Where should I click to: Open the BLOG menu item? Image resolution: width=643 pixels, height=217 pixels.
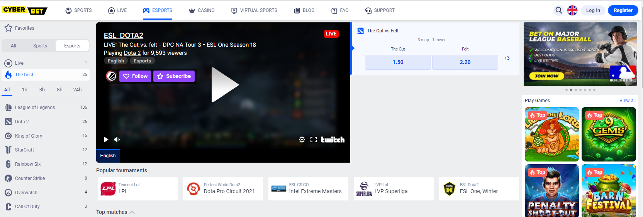304,10
